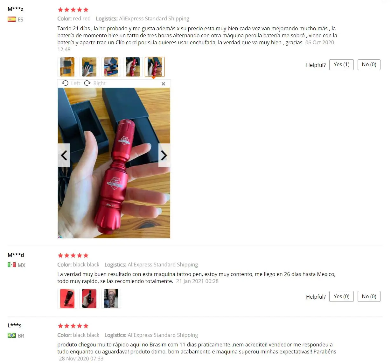This screenshot has height=363, width=391.
Task: Open tattoo photo thumbnail in M***d's review
Action: [111, 299]
